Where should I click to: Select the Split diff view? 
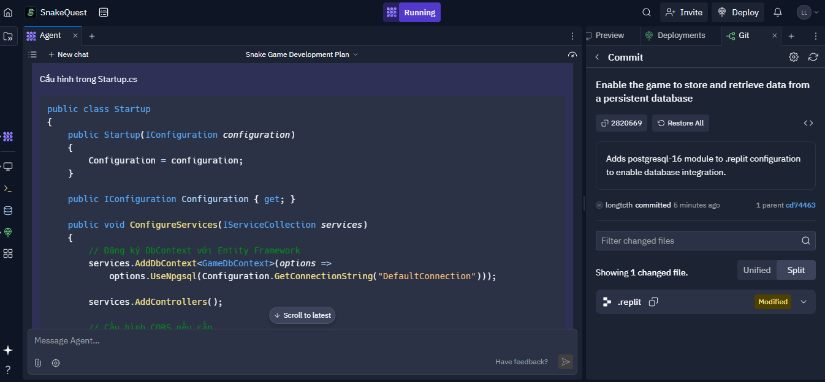796,270
